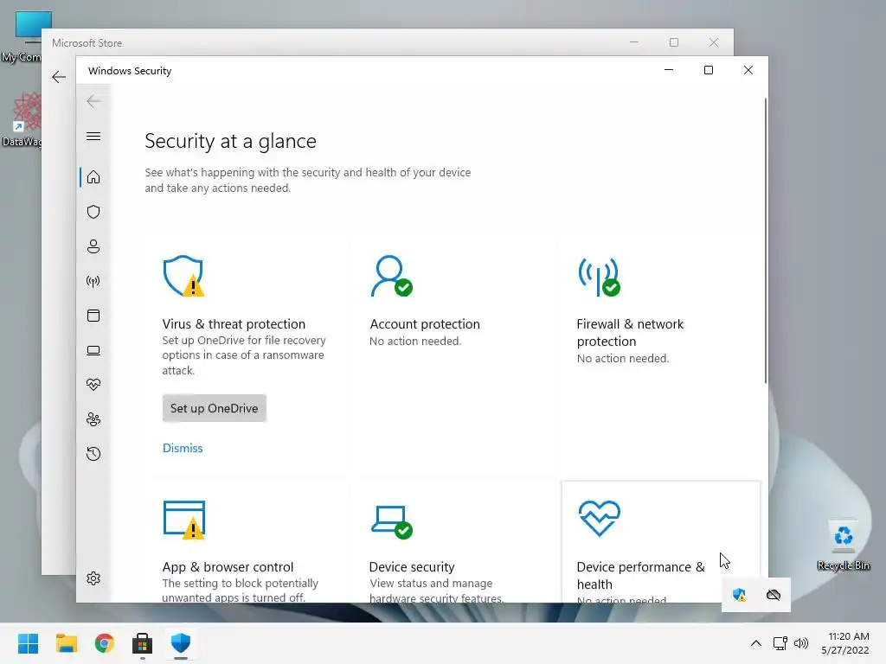Click the back arrow in Windows Security
Viewport: 886px width, 664px height.
(93, 101)
